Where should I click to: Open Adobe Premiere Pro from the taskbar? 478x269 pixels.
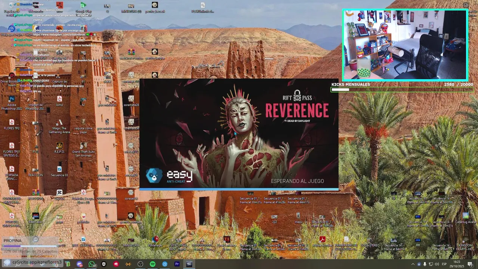177,264
